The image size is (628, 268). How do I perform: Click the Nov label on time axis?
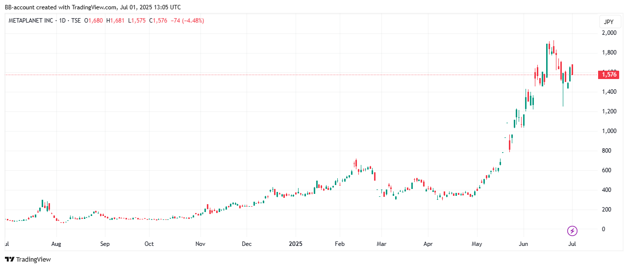[200, 243]
